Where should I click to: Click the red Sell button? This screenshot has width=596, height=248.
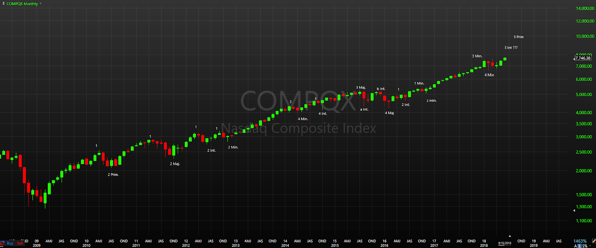20,244
